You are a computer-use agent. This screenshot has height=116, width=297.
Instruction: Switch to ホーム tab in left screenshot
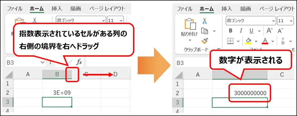coord(37,8)
